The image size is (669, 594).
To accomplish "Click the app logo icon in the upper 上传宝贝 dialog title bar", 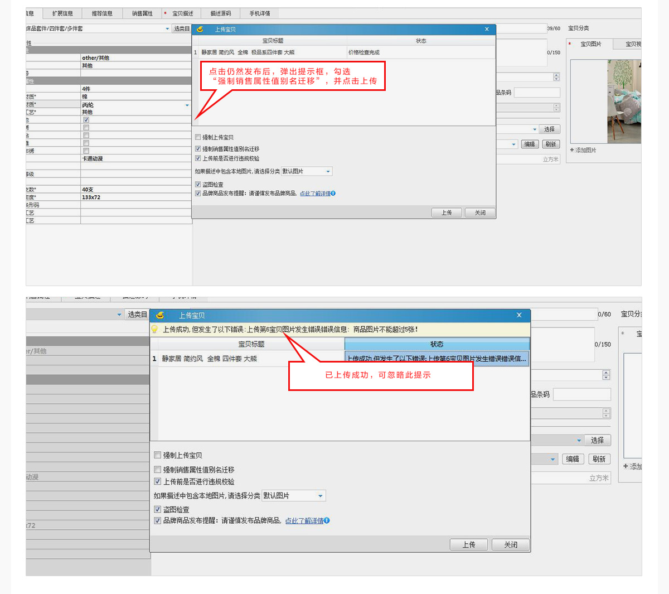I will click(200, 30).
